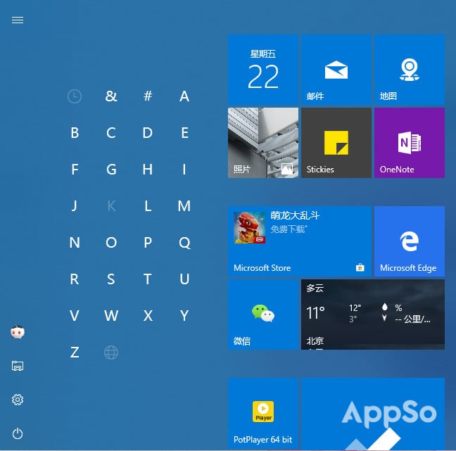Viewport: 456px width, 451px height.
Task: Click the user account avatar
Action: (18, 332)
